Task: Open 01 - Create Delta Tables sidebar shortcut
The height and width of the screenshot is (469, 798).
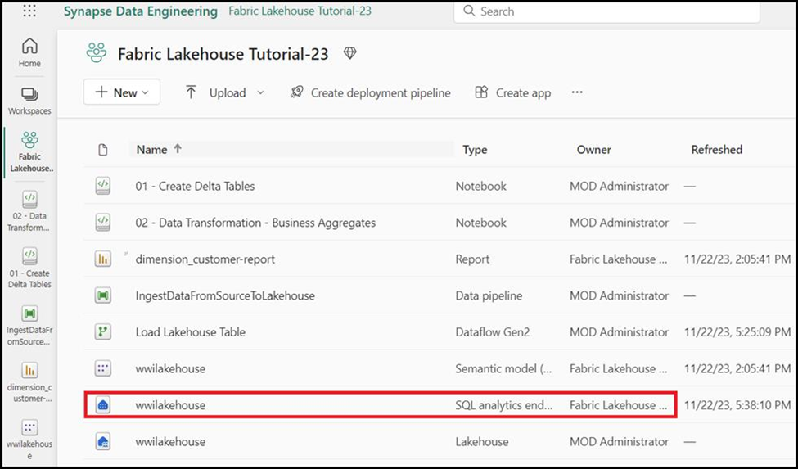Action: tap(29, 268)
